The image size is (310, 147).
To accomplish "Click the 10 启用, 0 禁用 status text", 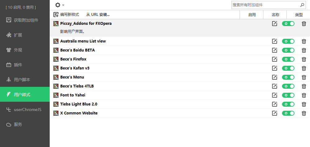I will [21, 7].
